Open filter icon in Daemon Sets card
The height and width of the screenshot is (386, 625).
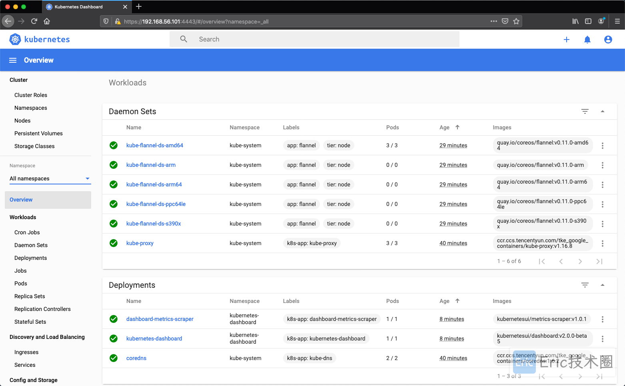585,111
